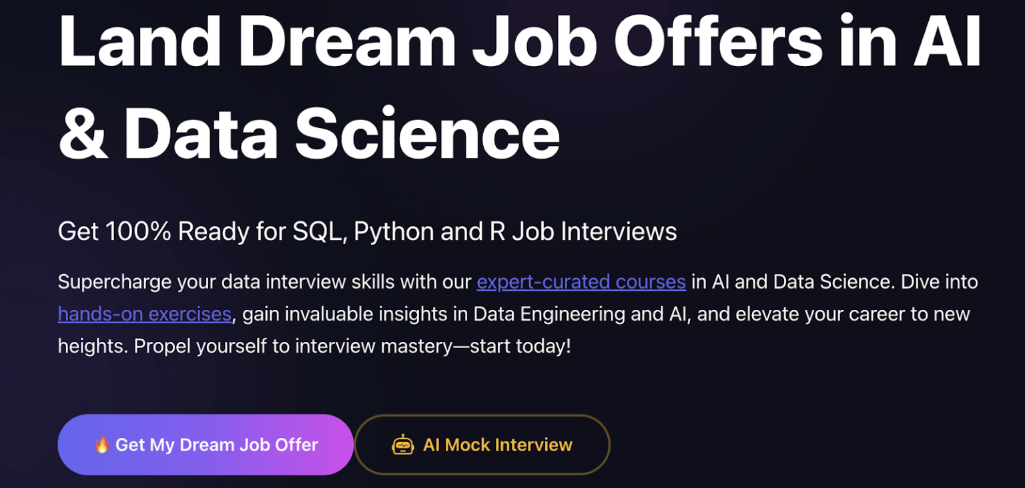
Task: Select the SQL Python R subheading text
Action: click(x=367, y=231)
